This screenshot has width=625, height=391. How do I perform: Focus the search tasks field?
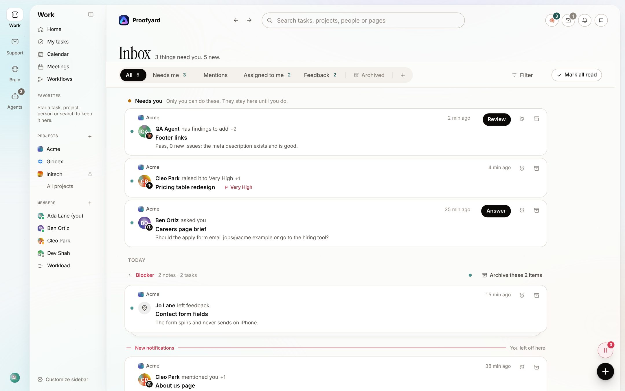click(363, 20)
